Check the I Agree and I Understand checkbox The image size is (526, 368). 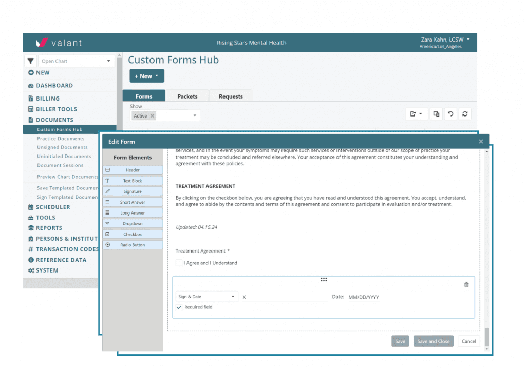[x=179, y=263]
